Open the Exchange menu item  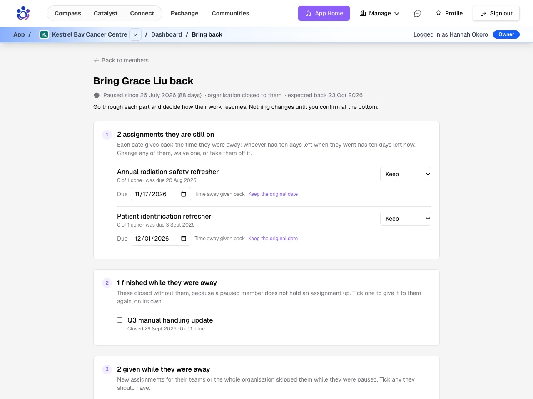point(184,13)
